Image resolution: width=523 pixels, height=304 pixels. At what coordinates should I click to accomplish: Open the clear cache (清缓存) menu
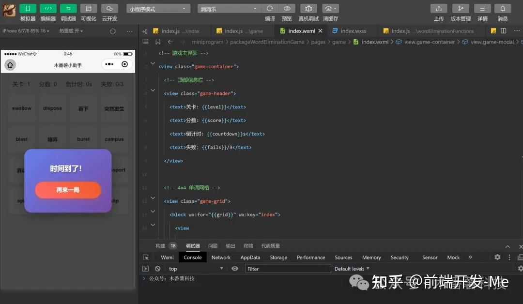(x=330, y=8)
